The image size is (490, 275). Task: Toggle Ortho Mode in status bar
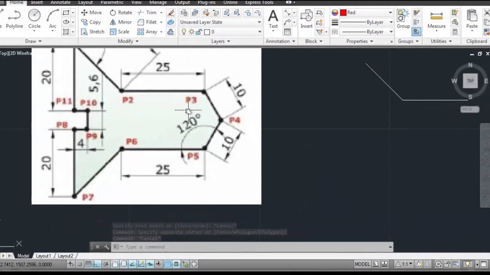click(x=97, y=264)
